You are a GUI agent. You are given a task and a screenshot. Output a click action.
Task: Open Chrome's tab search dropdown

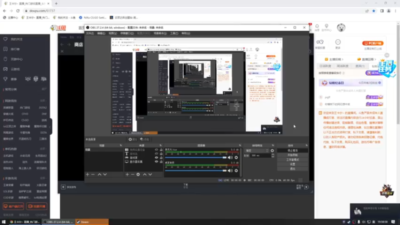pos(366,3)
